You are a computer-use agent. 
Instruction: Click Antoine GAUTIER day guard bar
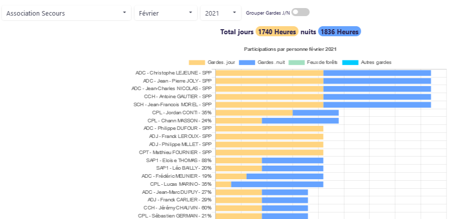point(269,97)
